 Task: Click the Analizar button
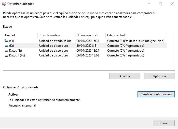(x=125, y=76)
